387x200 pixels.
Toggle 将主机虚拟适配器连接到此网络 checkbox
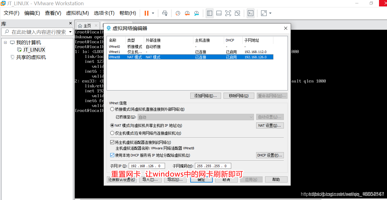(x=112, y=142)
